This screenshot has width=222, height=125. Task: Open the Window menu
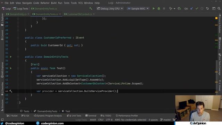coord(88,3)
